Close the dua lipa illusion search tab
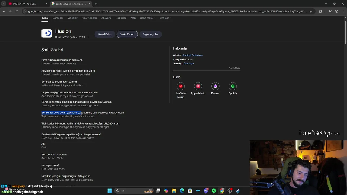Screen dimensions: 347x195 [x=89, y=4]
